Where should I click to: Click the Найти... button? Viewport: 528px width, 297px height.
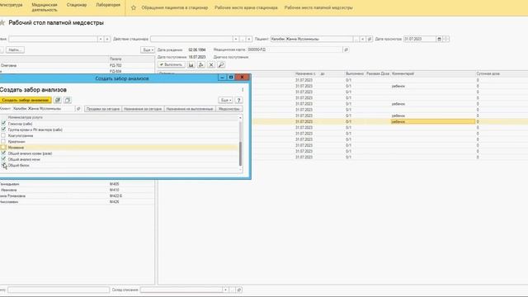coord(15,49)
